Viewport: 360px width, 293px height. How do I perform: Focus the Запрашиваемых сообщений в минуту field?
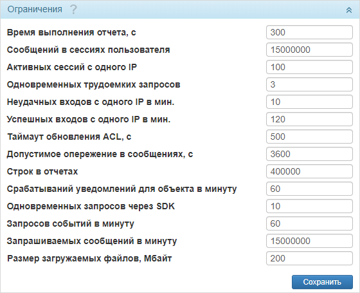pyautogui.click(x=309, y=241)
